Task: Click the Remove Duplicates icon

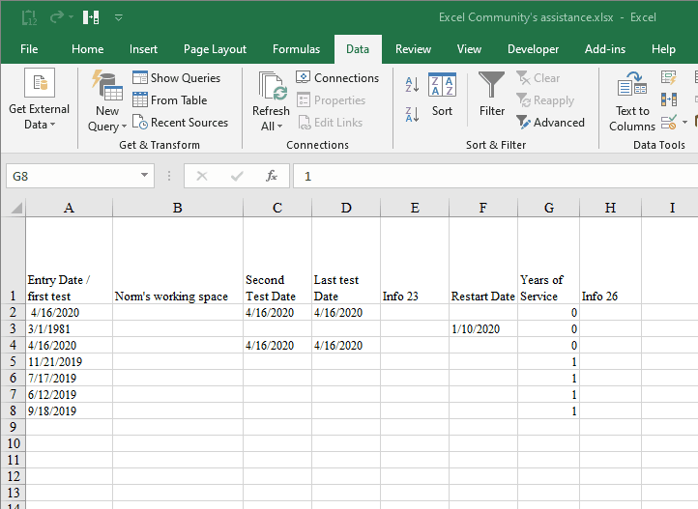Action: tap(669, 99)
